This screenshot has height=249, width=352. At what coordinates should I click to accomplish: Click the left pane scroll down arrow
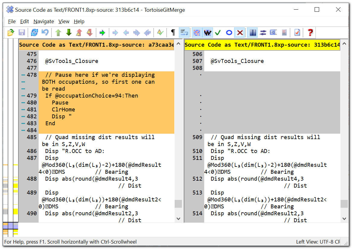click(x=178, y=219)
